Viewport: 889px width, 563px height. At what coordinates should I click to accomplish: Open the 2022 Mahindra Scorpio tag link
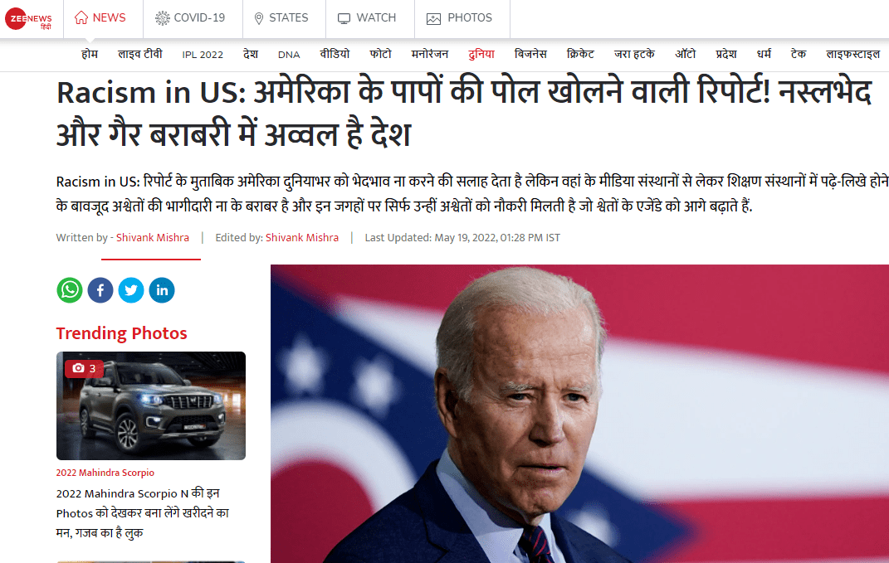pyautogui.click(x=105, y=473)
